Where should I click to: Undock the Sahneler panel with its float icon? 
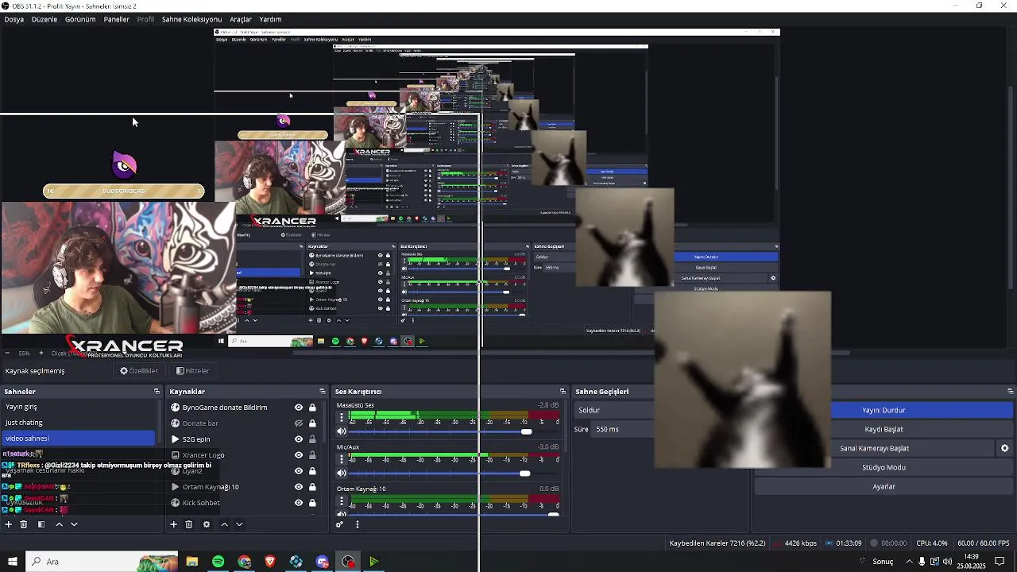pos(157,392)
